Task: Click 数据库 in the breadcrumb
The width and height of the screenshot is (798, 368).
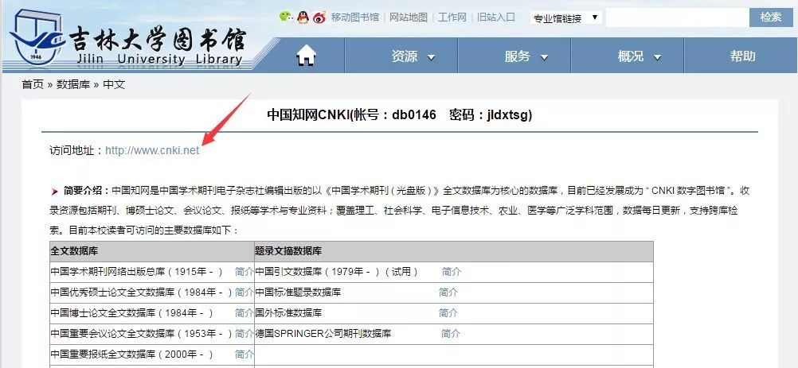Action: pyautogui.click(x=73, y=84)
